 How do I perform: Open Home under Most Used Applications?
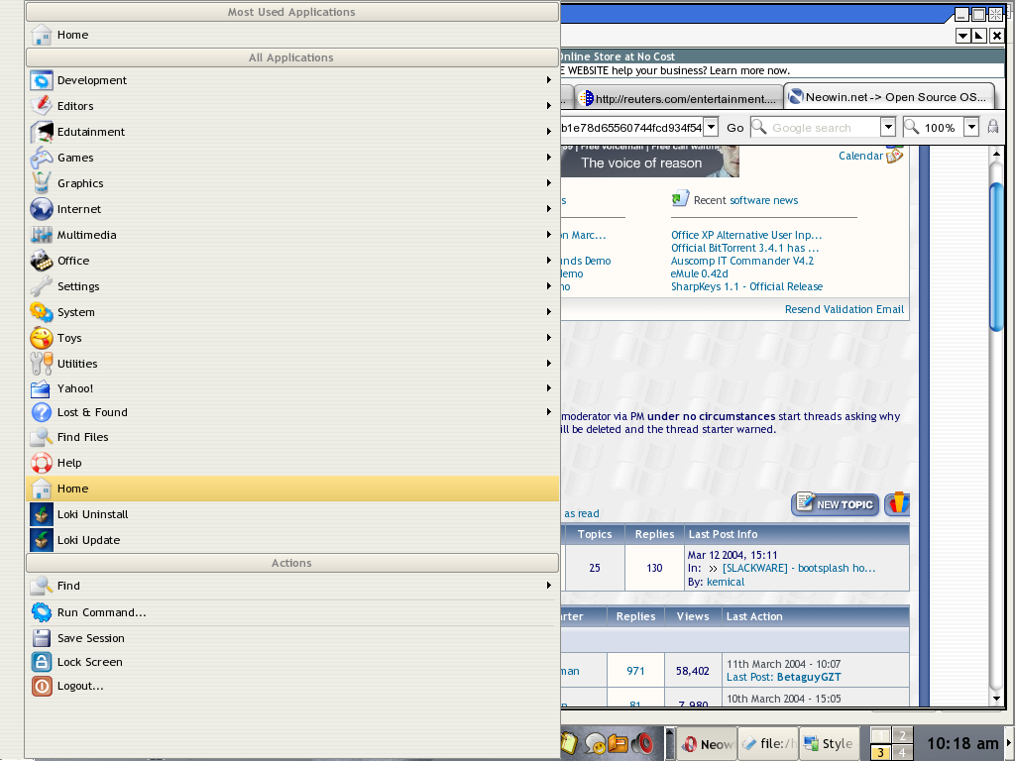[291, 35]
